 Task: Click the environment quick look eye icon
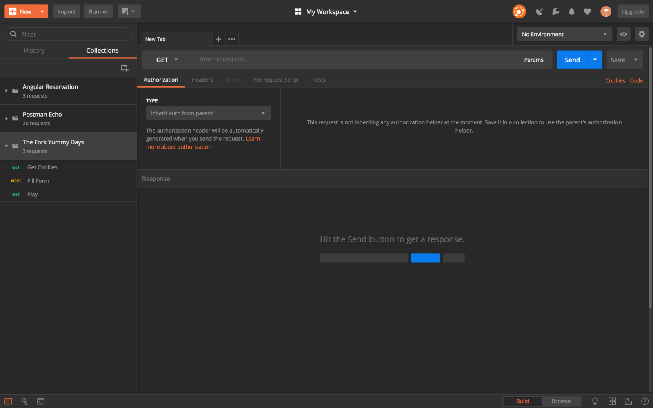(624, 34)
